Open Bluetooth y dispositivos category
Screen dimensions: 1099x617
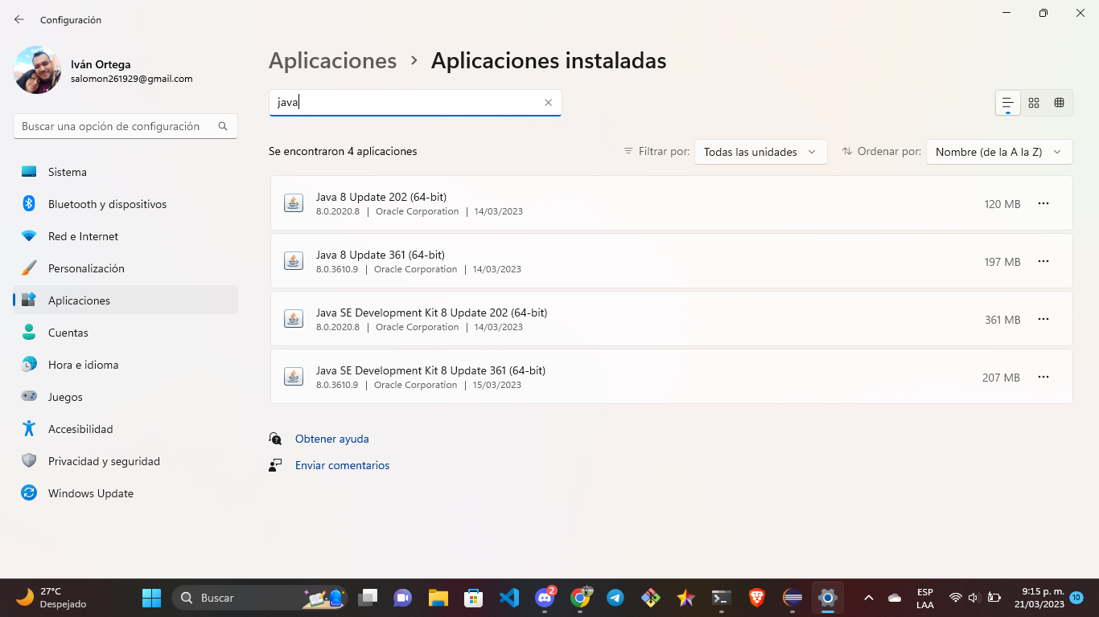point(126,204)
